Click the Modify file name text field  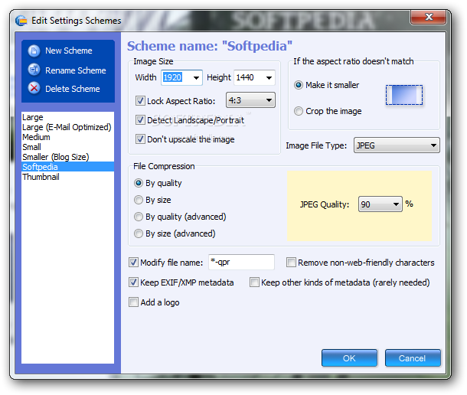tap(241, 262)
